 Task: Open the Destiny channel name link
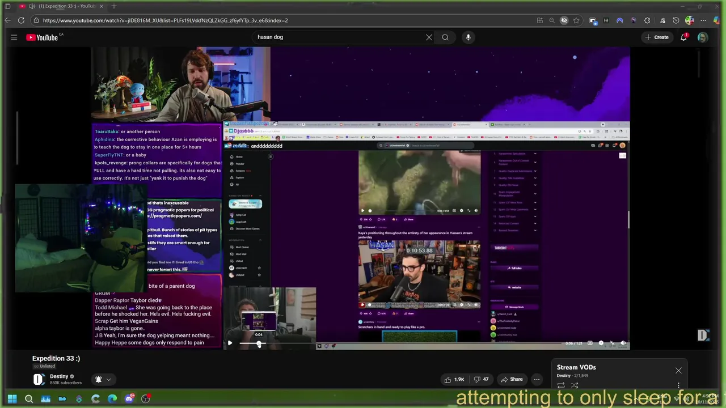click(59, 376)
